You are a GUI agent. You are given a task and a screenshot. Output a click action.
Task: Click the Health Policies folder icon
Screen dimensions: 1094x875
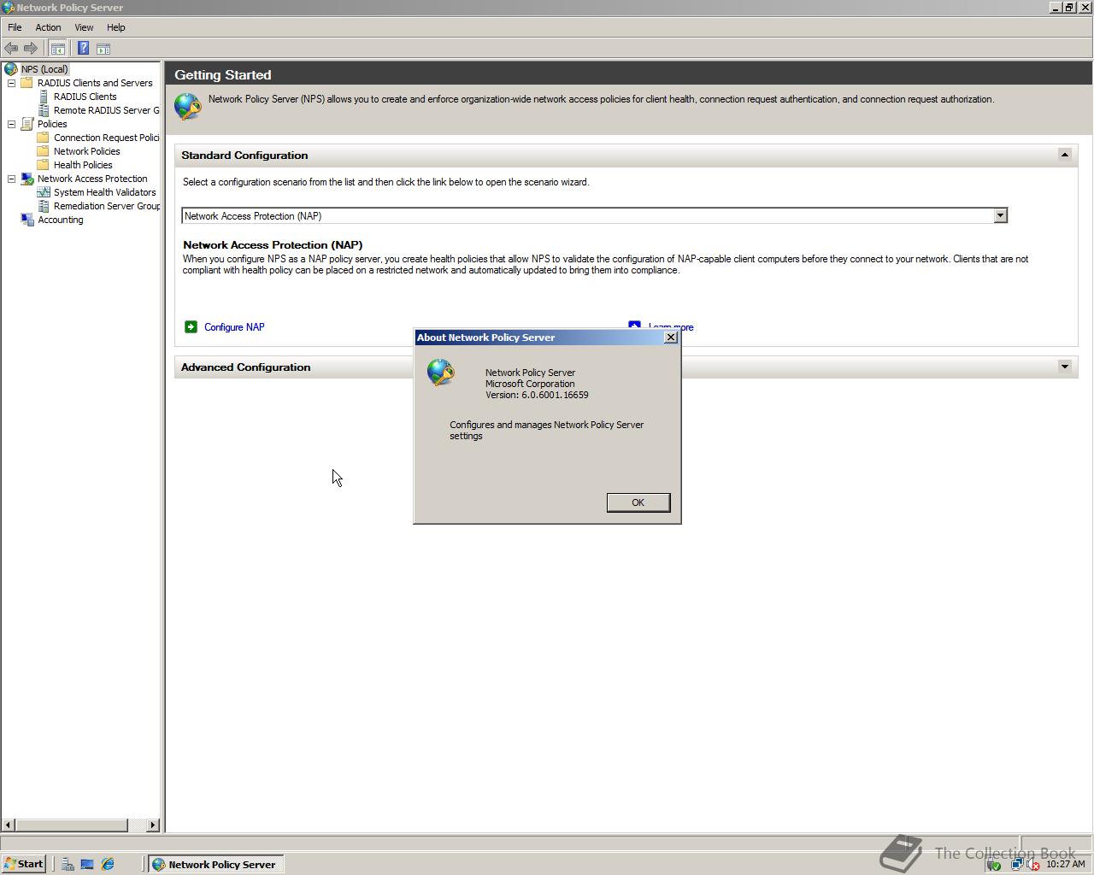pyautogui.click(x=44, y=165)
